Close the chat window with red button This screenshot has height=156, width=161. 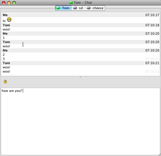[x=4, y=3]
